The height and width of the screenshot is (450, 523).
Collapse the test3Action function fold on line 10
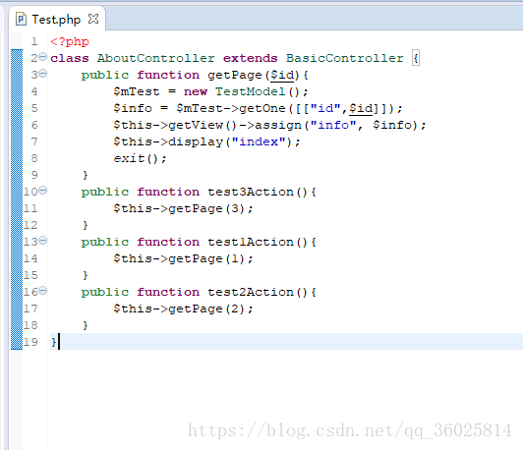pyautogui.click(x=42, y=191)
